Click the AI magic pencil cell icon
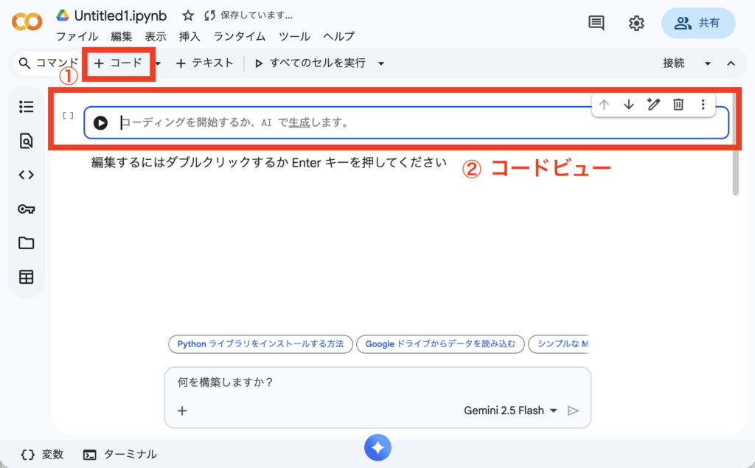 pyautogui.click(x=653, y=105)
